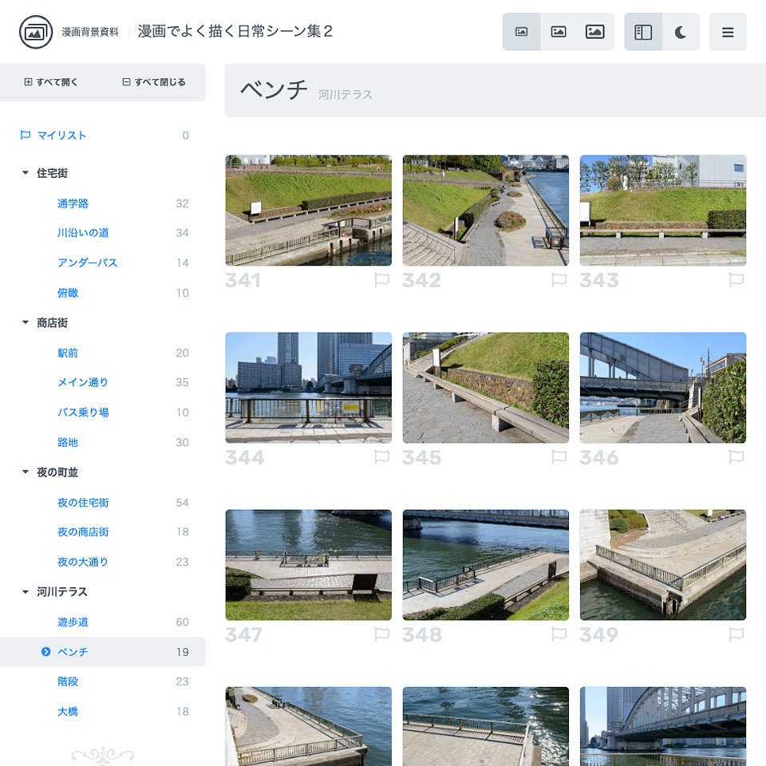Select the medium thumbnail size icon
The width and height of the screenshot is (766, 766).
tap(559, 30)
